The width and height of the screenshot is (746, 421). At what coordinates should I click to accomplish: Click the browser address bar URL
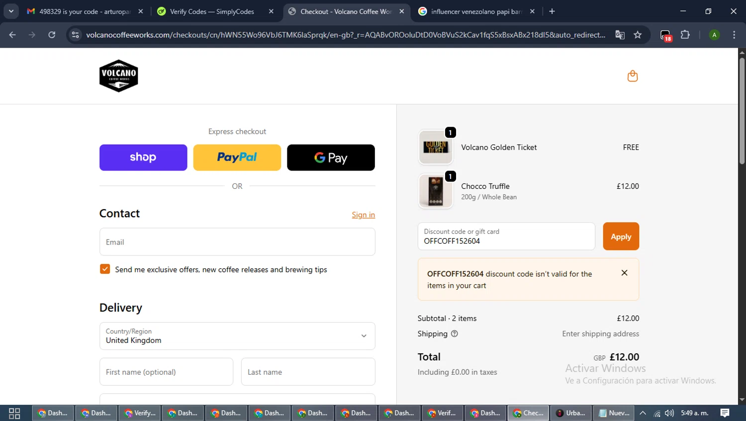click(x=346, y=35)
